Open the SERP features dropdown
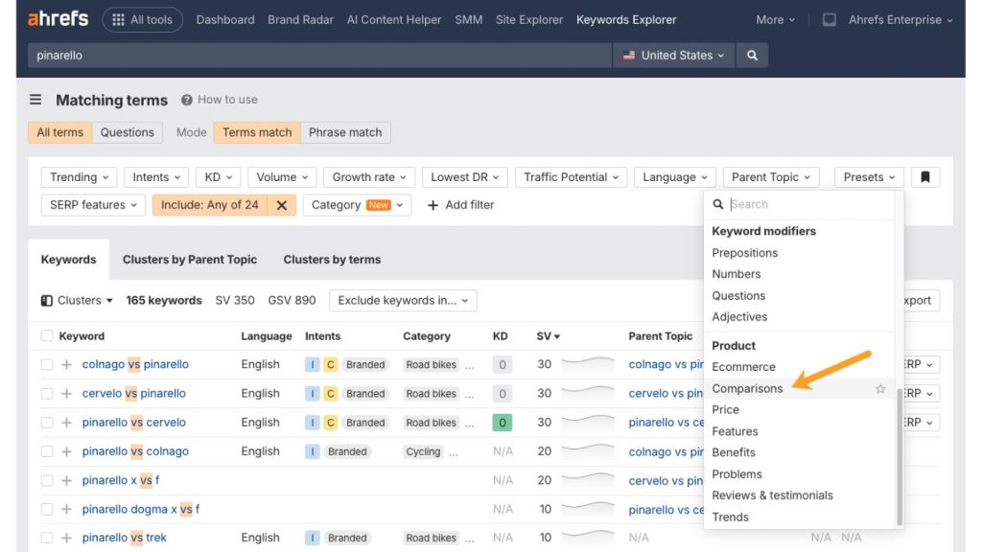The image size is (982, 552). pyautogui.click(x=93, y=205)
